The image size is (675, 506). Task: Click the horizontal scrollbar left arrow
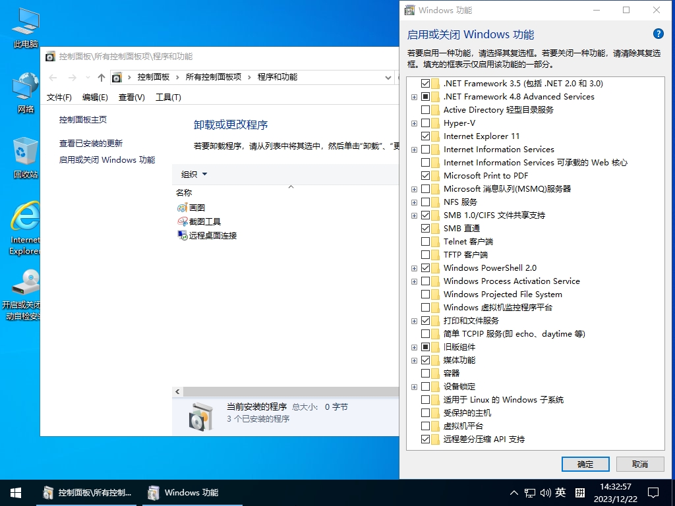coord(177,391)
